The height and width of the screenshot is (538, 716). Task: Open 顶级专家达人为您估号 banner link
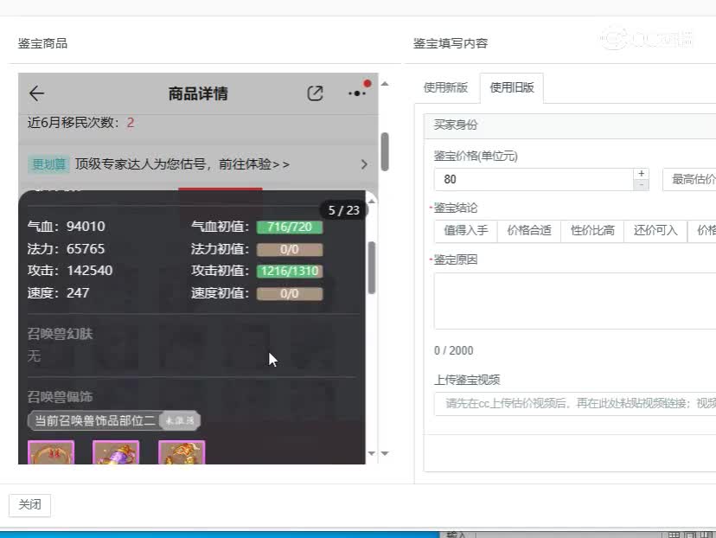pos(182,164)
